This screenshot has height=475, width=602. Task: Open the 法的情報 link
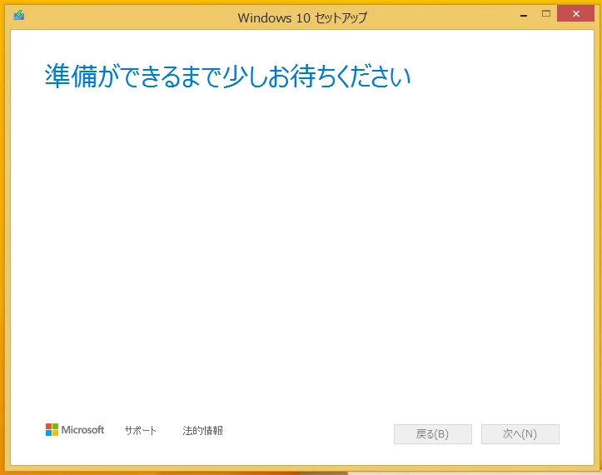(x=202, y=431)
